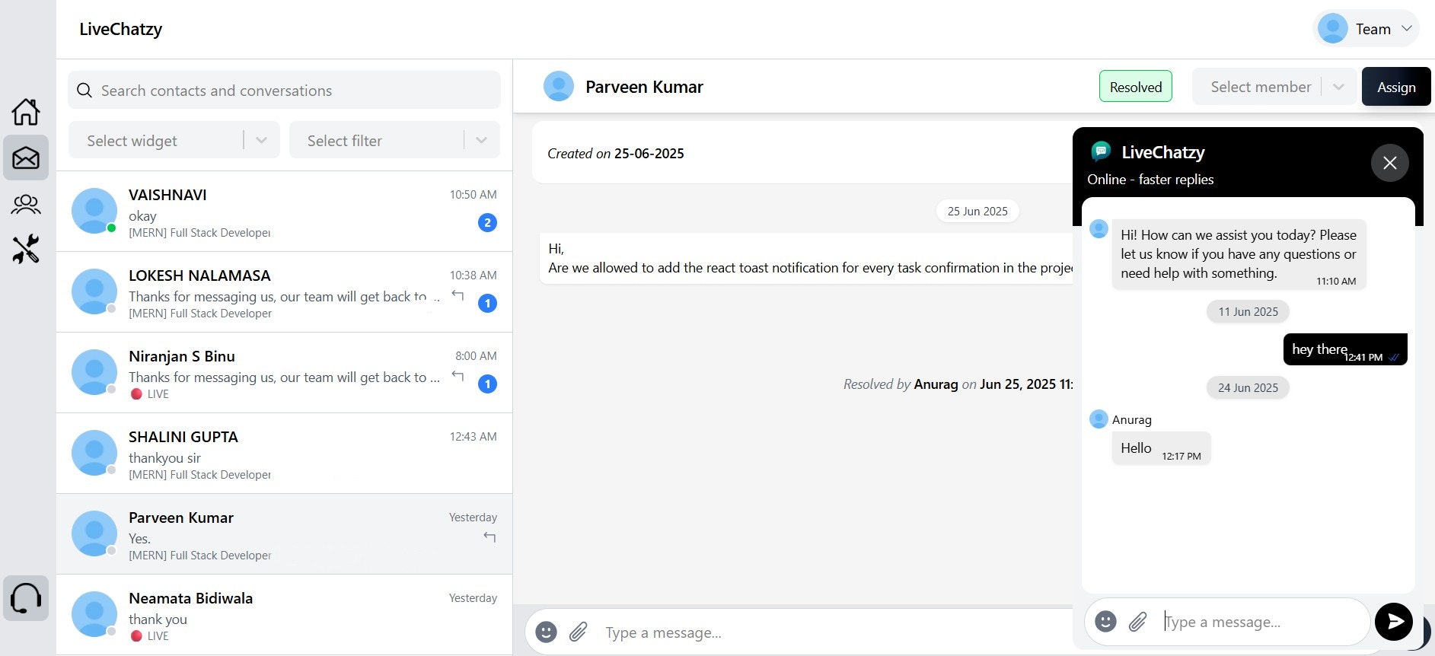Image resolution: width=1435 pixels, height=656 pixels.
Task: Click the Select widget chevron arrow
Action: point(261,141)
